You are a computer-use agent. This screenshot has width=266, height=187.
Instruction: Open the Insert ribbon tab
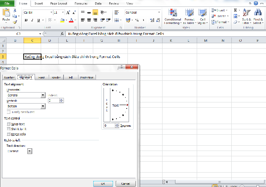(39, 3)
